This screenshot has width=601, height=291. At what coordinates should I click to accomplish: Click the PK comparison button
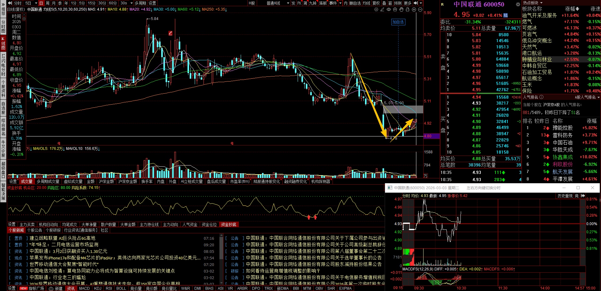pos(299,3)
